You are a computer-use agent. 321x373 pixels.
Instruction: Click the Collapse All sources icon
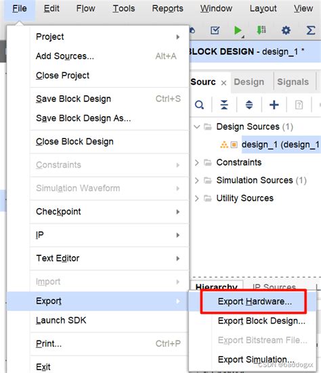point(224,105)
